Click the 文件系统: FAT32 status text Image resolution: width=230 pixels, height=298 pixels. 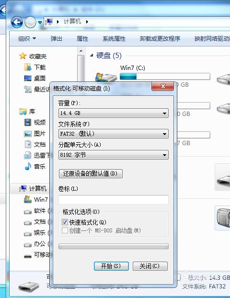pos(204,287)
